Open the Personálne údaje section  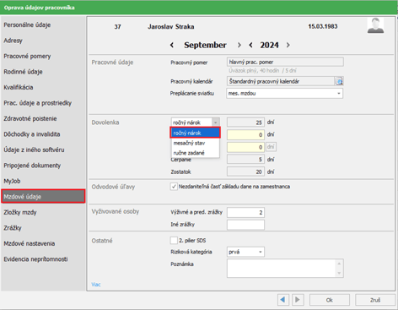point(27,24)
